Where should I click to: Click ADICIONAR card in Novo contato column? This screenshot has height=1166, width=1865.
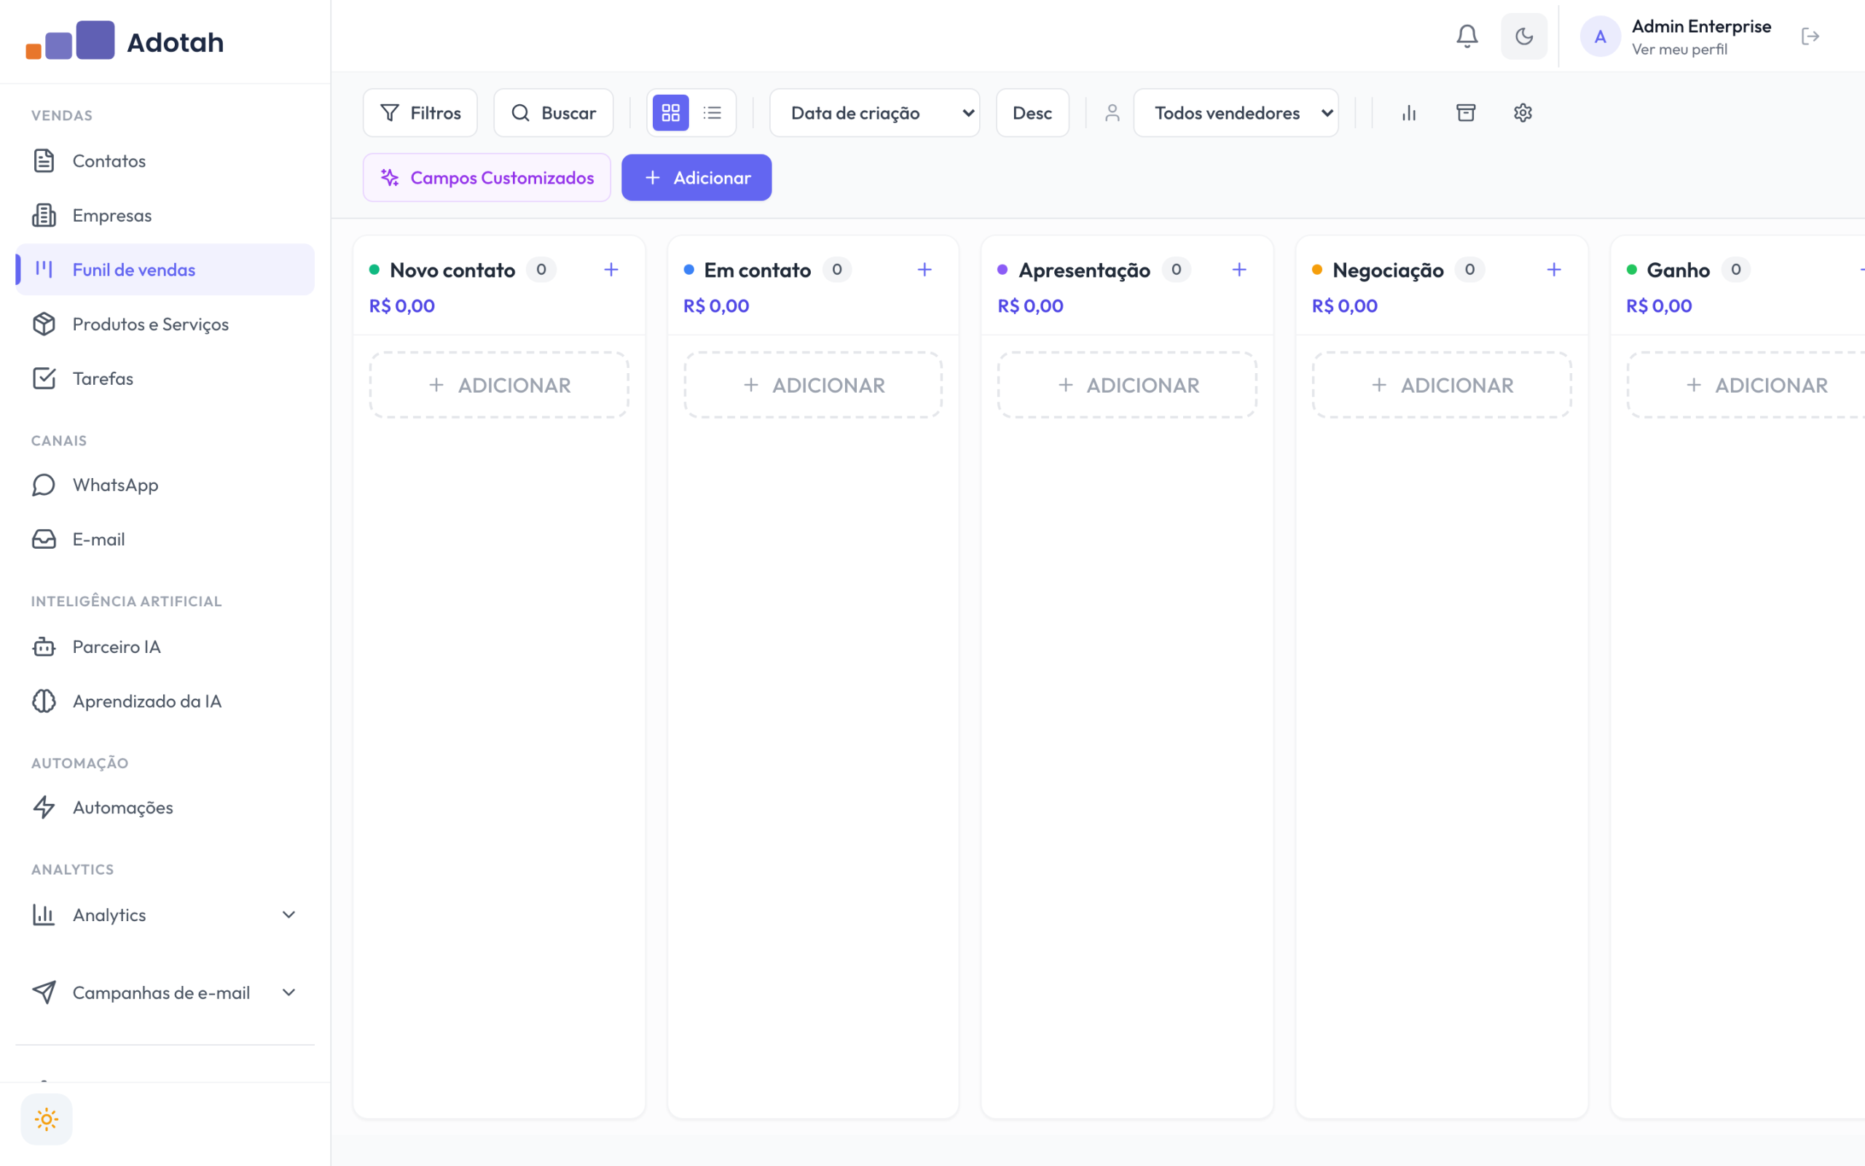499,386
